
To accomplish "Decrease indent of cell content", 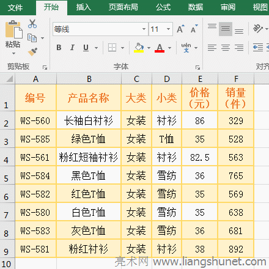I will (258, 48).
